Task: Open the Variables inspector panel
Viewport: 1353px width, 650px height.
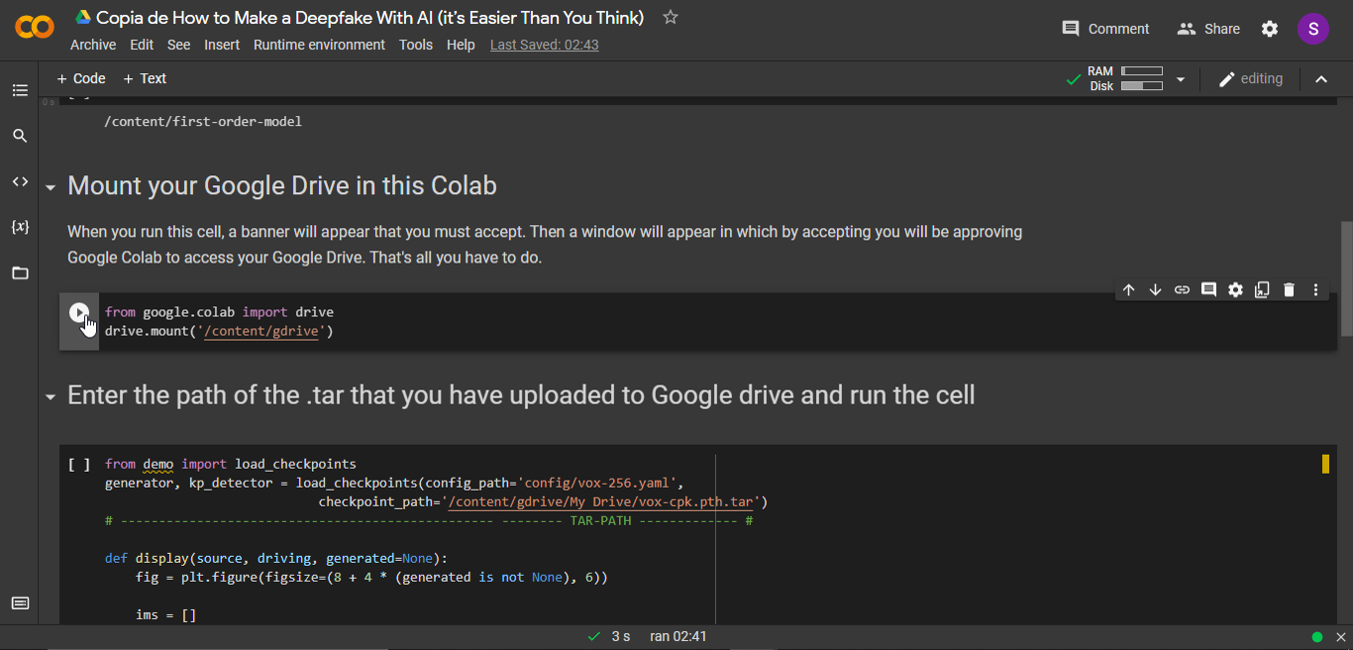Action: pos(20,227)
